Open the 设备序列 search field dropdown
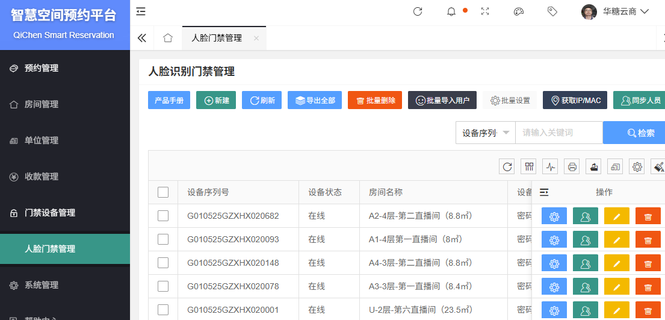This screenshot has width=665, height=320. (x=486, y=133)
